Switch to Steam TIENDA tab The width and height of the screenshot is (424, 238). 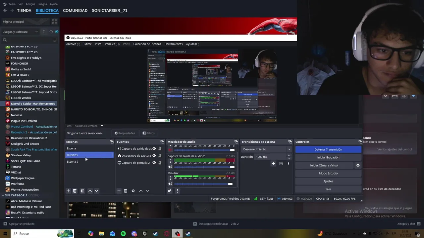[24, 10]
